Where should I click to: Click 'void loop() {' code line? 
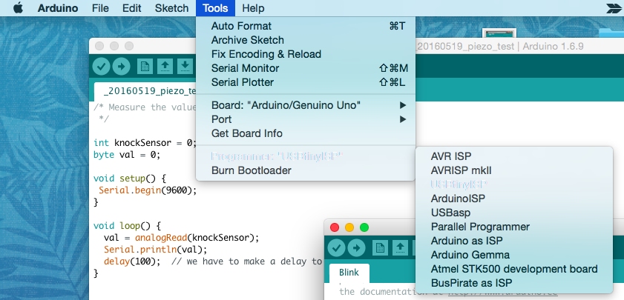pos(127,226)
